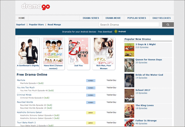
Task: Click the KOREA tag for Manhole
Action: point(91,81)
